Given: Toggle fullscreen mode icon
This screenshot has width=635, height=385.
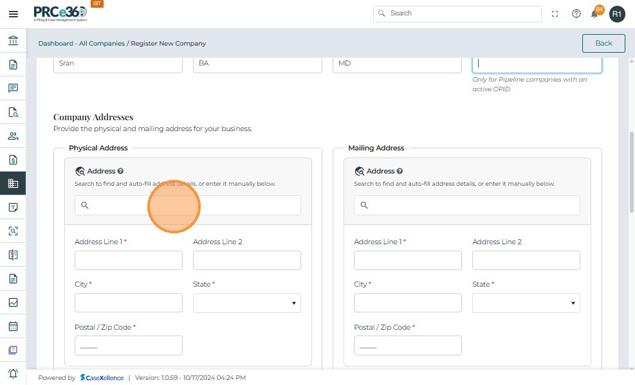Looking at the screenshot, I should 555,13.
